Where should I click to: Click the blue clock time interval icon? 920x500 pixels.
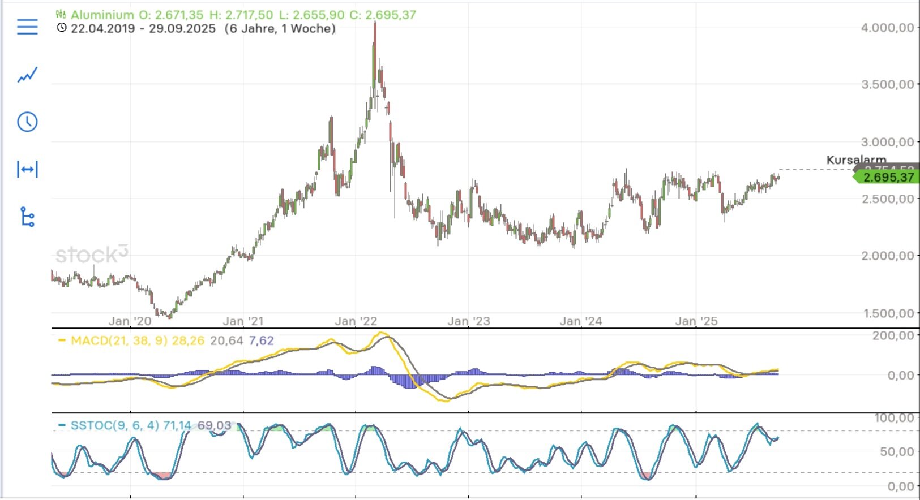point(27,122)
